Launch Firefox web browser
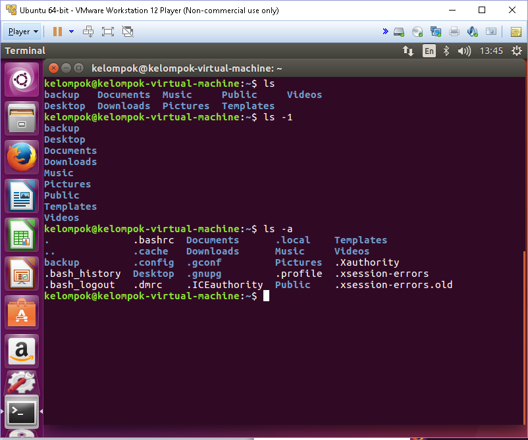 tap(22, 157)
